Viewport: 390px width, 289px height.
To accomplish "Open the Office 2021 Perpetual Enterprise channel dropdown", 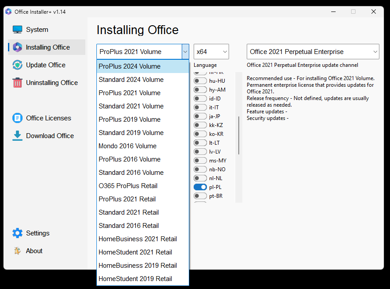I will pos(313,51).
